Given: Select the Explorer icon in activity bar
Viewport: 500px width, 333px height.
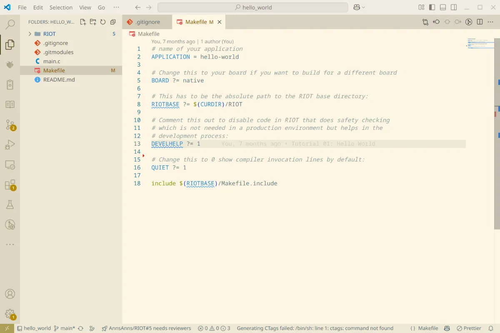Looking at the screenshot, I should (x=10, y=45).
